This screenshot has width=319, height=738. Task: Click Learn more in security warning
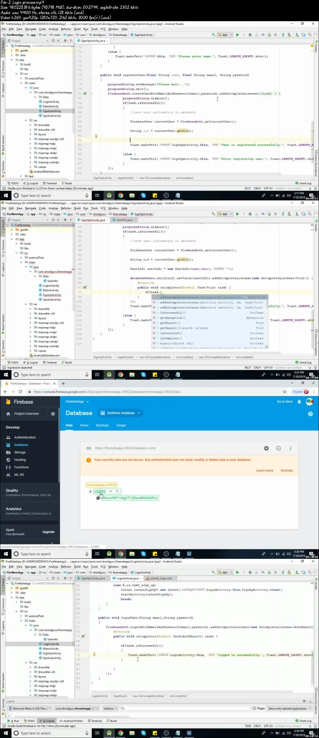pos(264,471)
